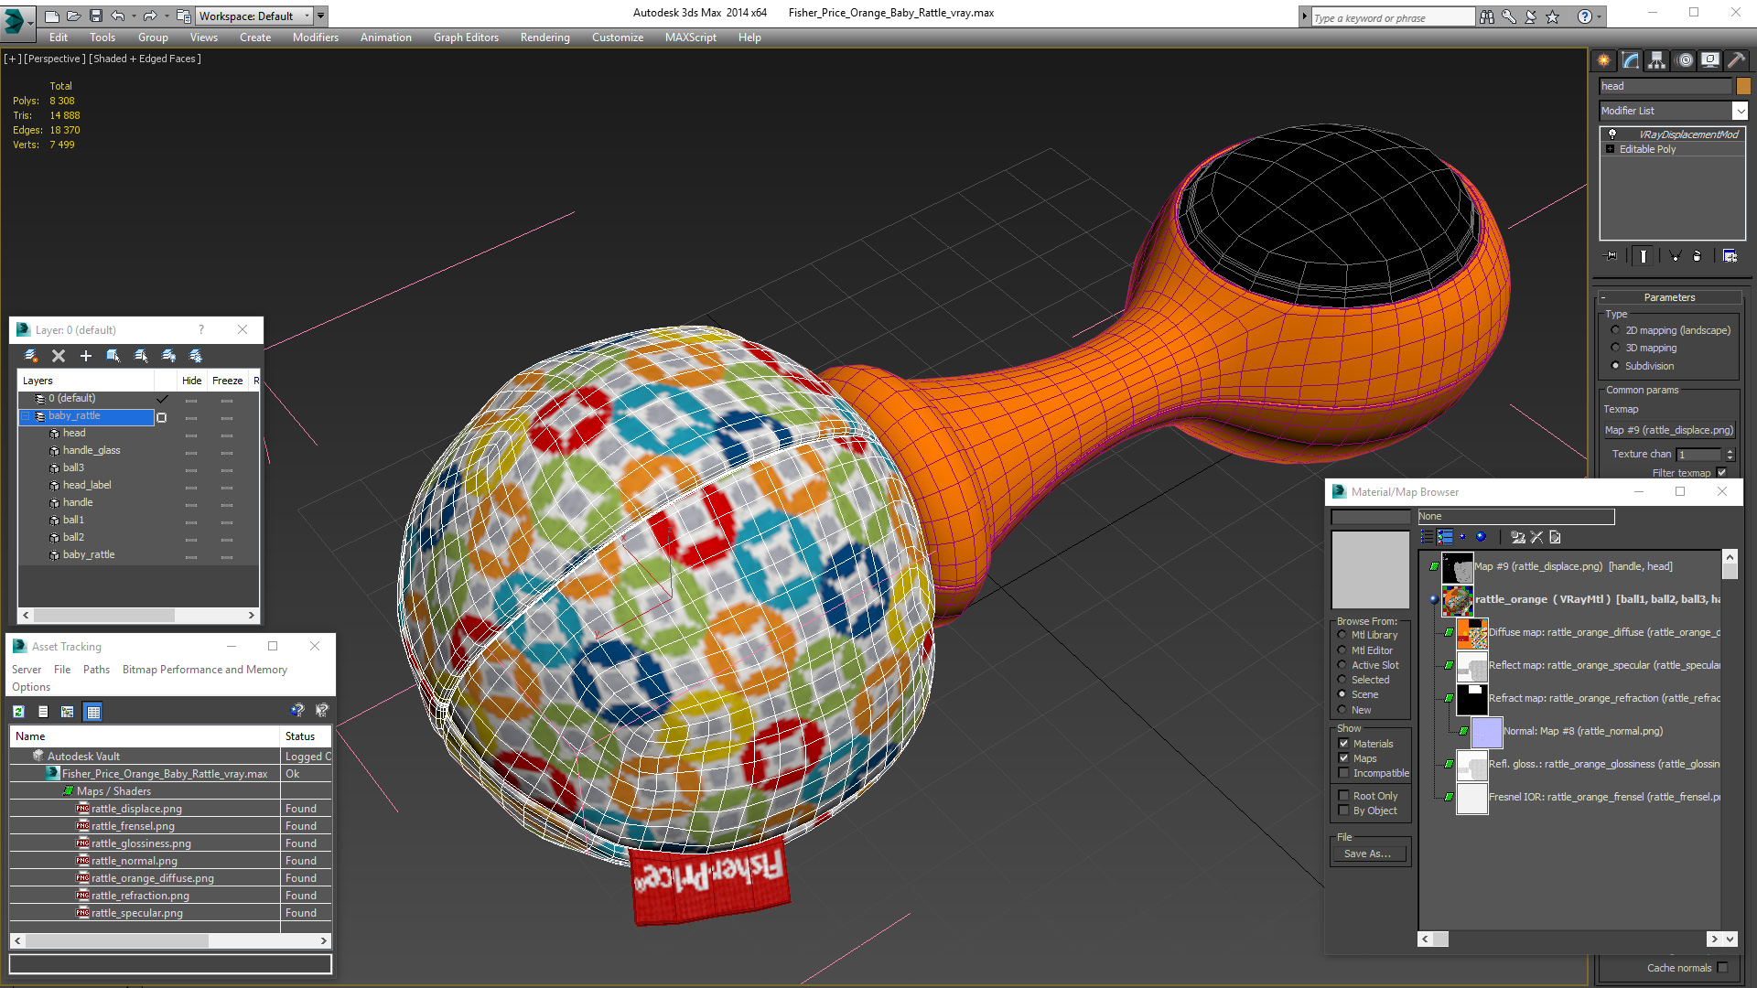1757x988 pixels.
Task: Click the head object color swatch
Action: [1743, 86]
